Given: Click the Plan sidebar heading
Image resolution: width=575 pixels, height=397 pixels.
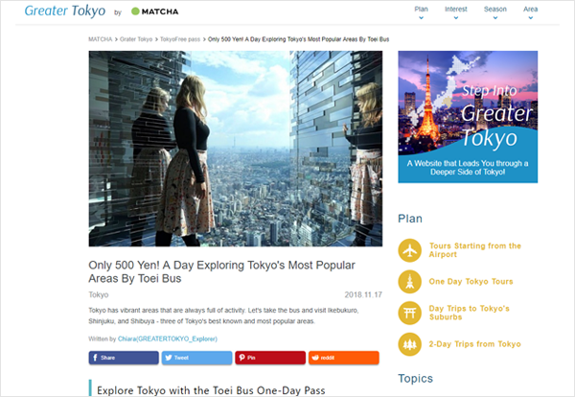Looking at the screenshot, I should coord(410,219).
